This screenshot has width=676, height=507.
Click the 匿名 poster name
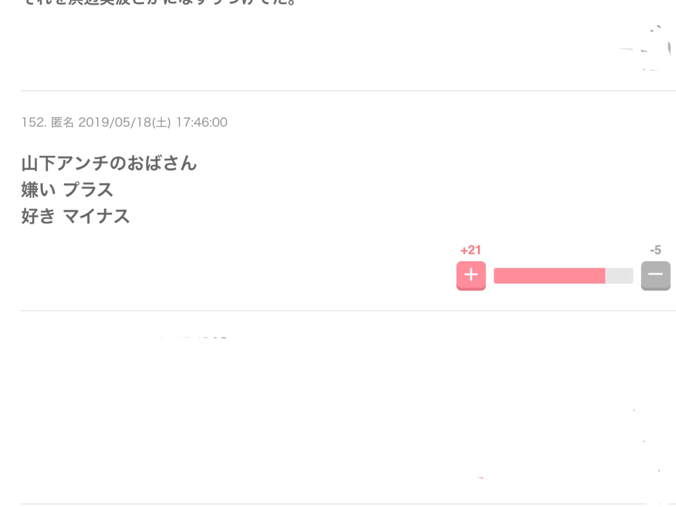(x=62, y=122)
